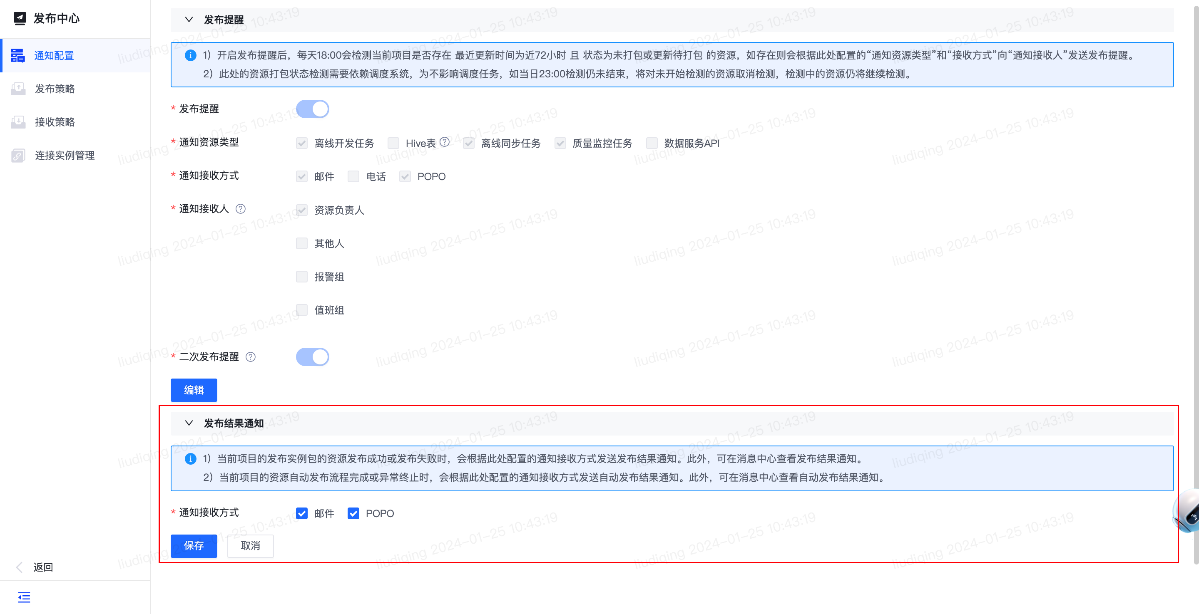Open 通知配置 menu item
This screenshot has height=614, width=1199.
(75, 55)
